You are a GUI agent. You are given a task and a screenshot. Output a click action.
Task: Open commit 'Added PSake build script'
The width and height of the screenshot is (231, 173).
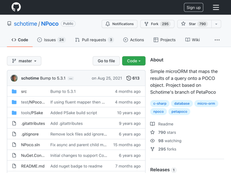(74, 113)
